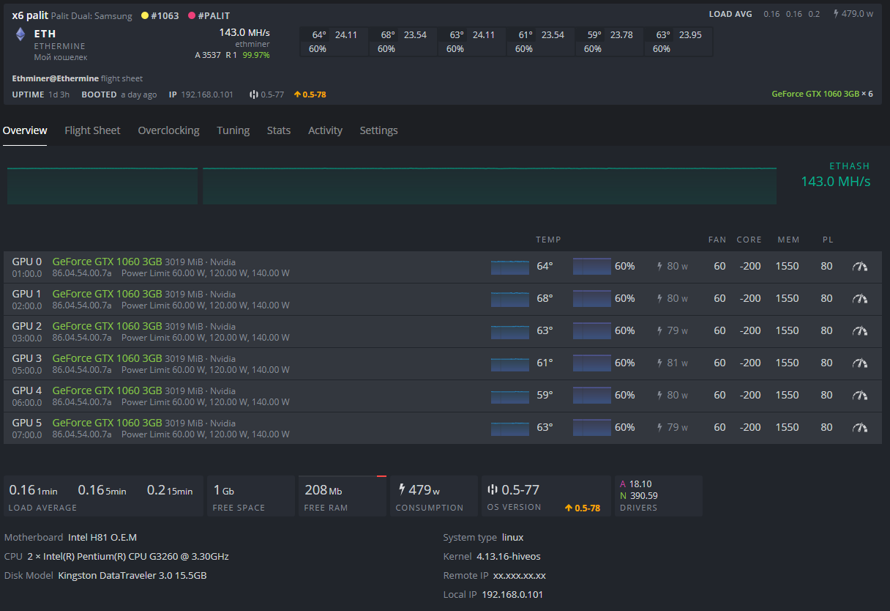Screen dimensions: 890x611
Task: Click the ETHASH 143.0 MH/s label beside graph
Action: coord(836,175)
